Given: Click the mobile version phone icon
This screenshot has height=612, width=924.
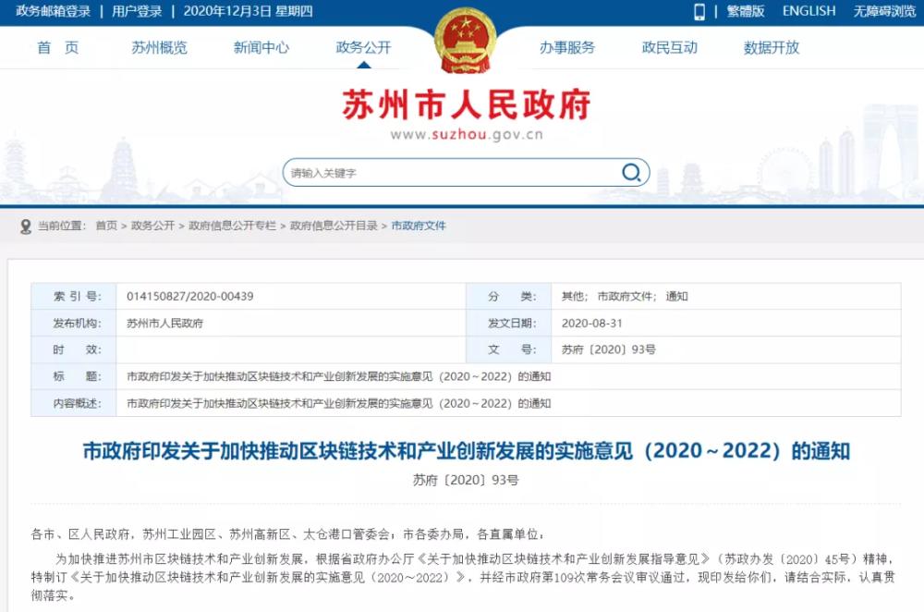Looking at the screenshot, I should pyautogui.click(x=699, y=11).
